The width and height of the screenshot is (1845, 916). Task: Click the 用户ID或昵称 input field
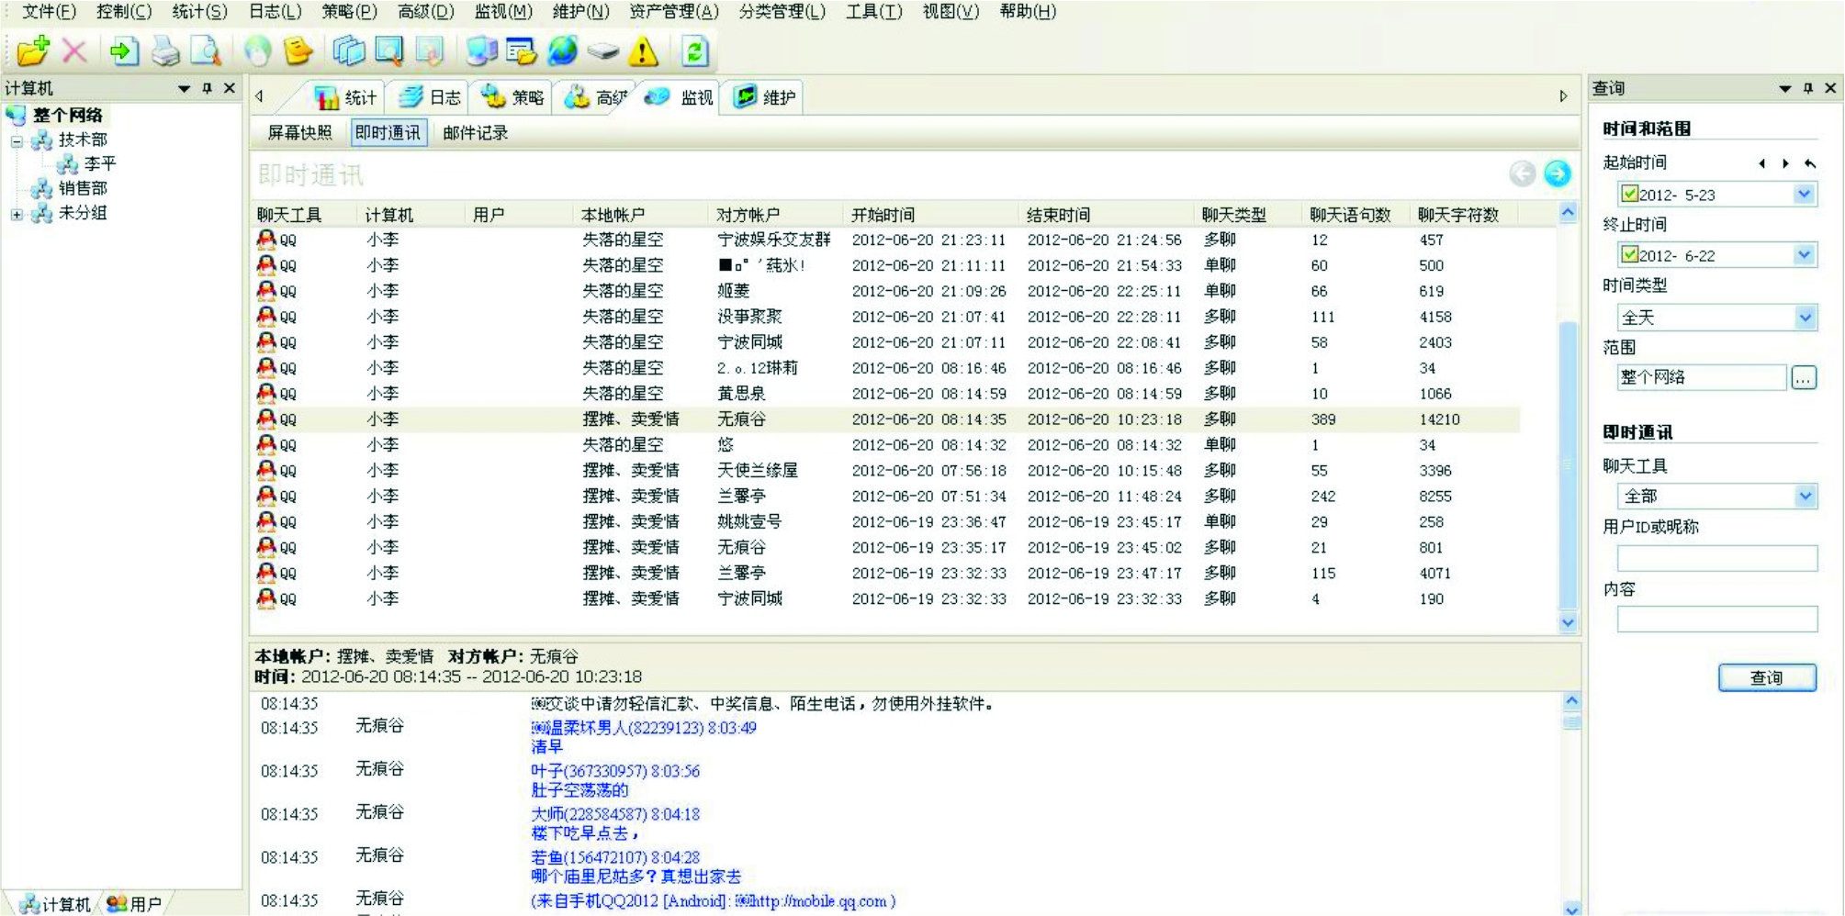1716,557
